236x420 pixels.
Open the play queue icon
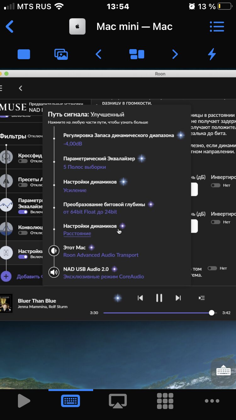(x=202, y=298)
